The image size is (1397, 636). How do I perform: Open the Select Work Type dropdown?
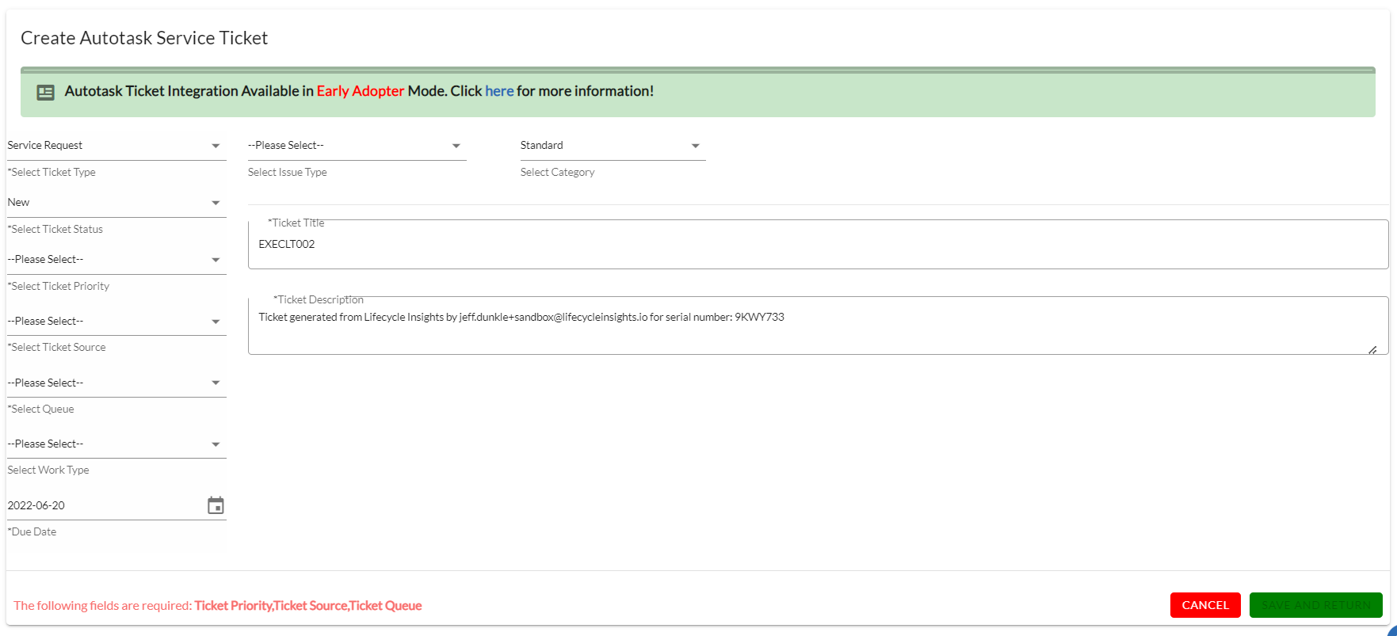116,444
